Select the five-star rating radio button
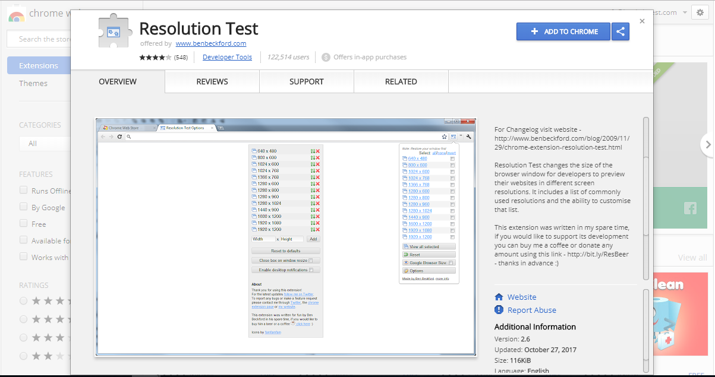 tap(24, 301)
